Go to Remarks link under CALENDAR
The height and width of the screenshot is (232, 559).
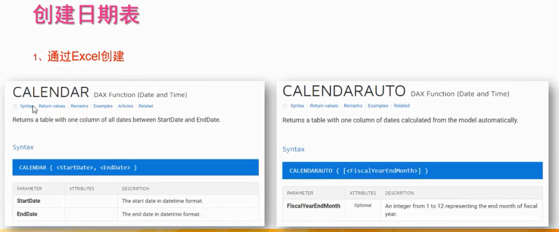click(79, 106)
